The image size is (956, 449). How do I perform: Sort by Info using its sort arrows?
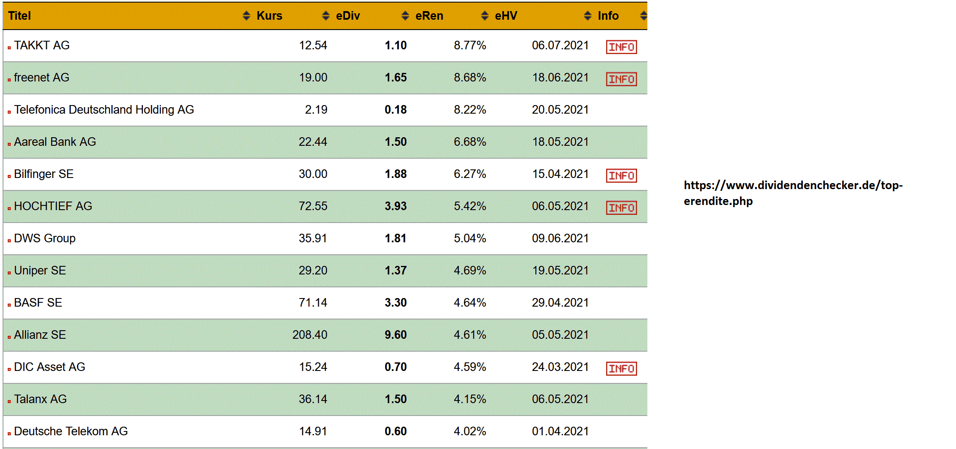click(x=643, y=16)
